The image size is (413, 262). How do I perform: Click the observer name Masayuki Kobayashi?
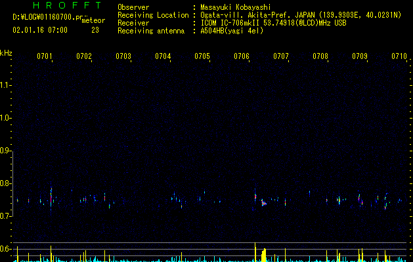pos(236,7)
